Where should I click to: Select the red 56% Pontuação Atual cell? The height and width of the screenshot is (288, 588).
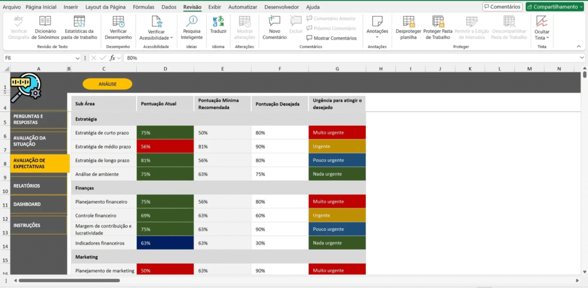[x=165, y=146]
